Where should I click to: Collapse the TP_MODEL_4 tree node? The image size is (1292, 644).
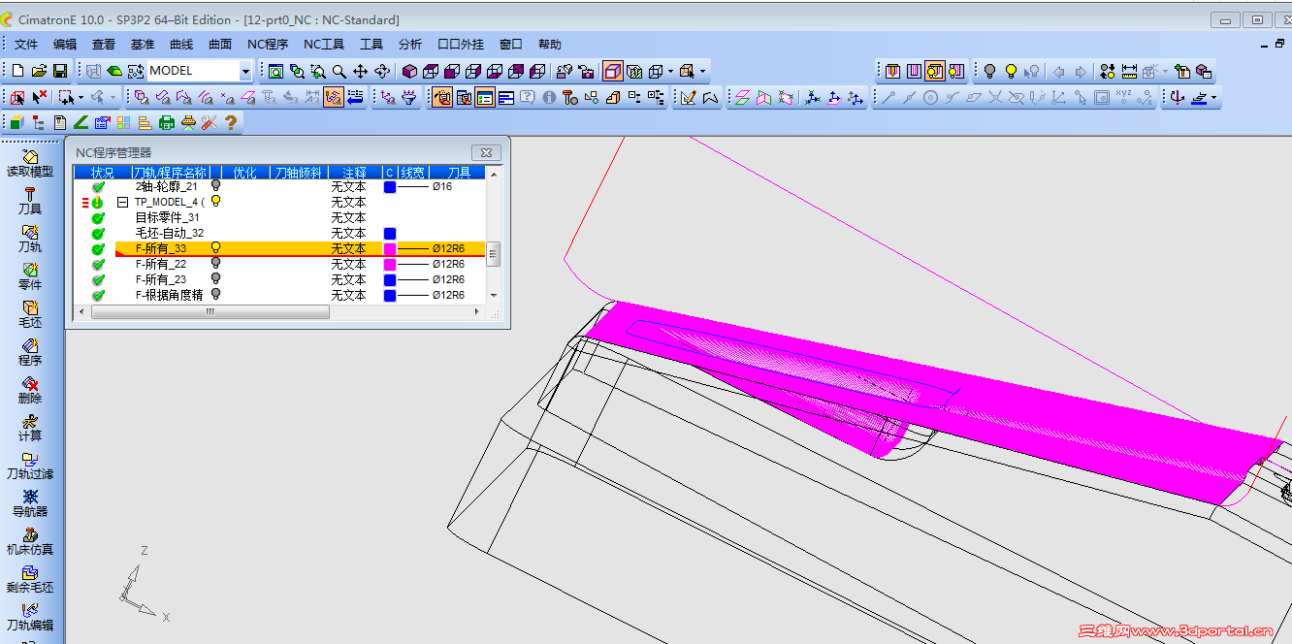point(123,202)
